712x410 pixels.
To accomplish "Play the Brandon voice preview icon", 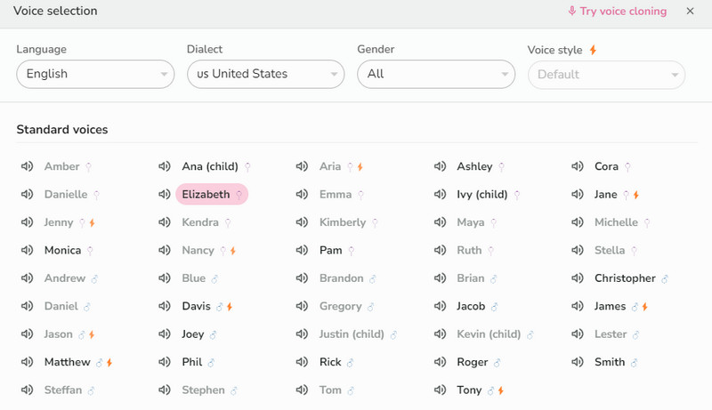I will pos(303,278).
